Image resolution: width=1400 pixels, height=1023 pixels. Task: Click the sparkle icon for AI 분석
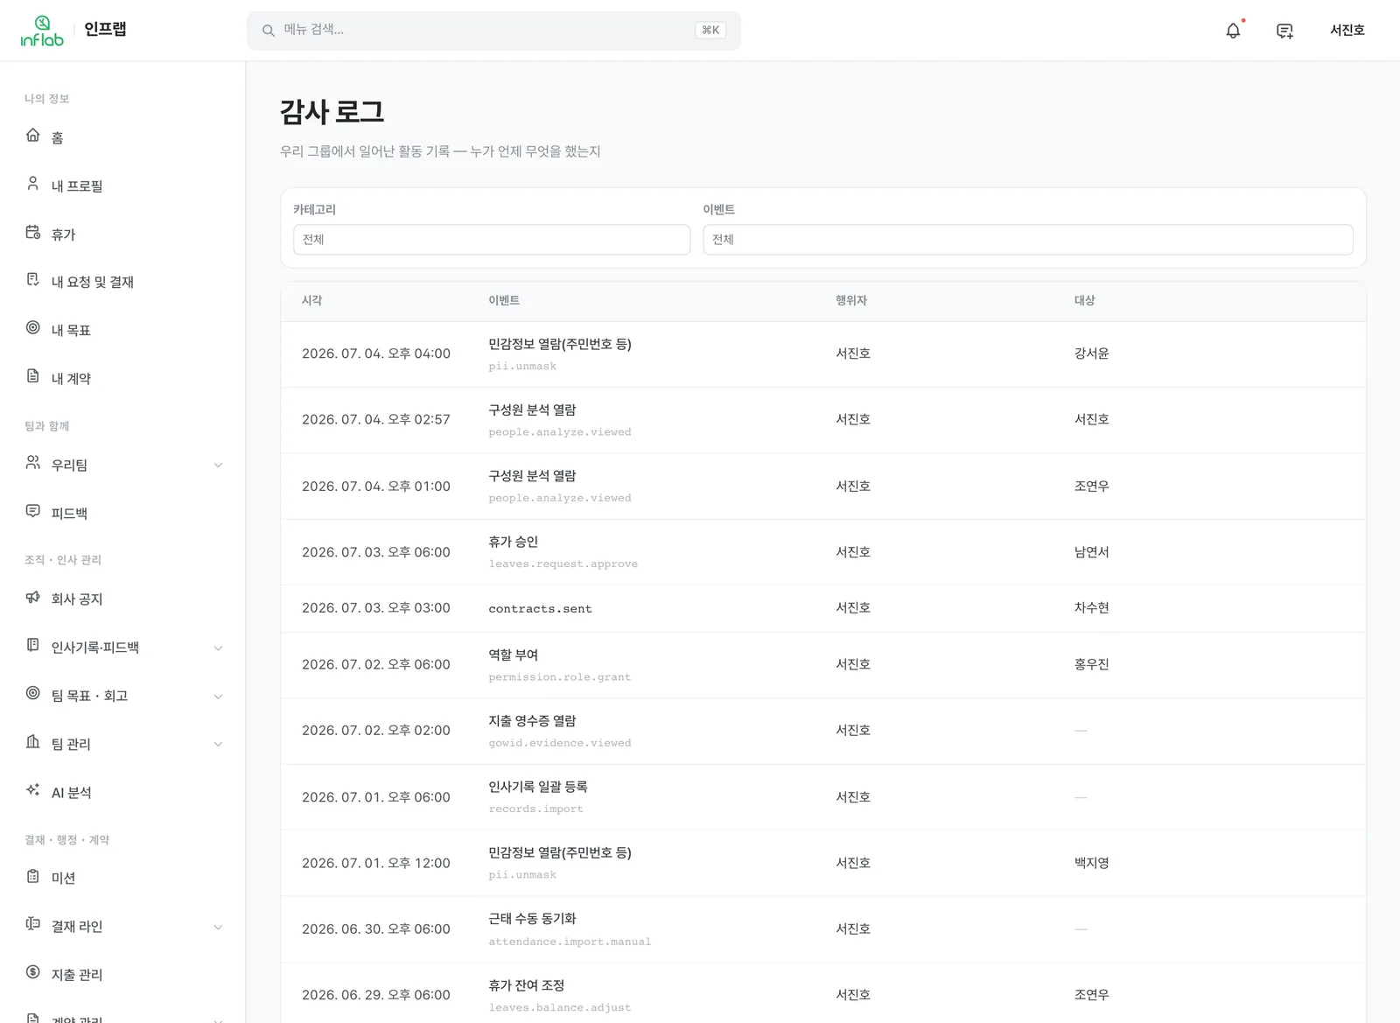pyautogui.click(x=33, y=790)
